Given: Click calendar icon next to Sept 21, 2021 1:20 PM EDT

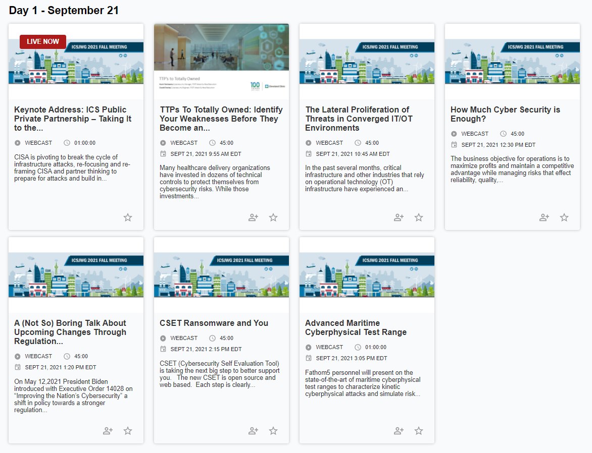Looking at the screenshot, I should click(17, 367).
